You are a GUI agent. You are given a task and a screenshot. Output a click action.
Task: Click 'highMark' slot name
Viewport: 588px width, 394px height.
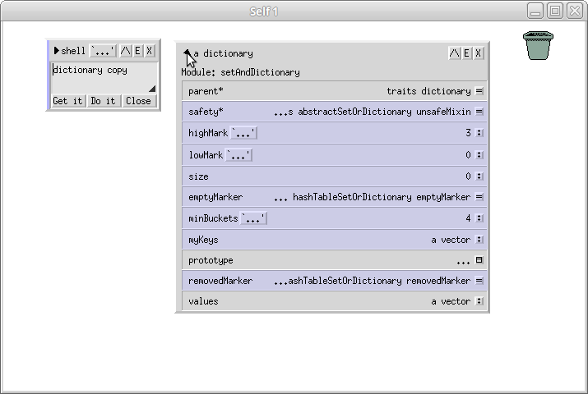[x=208, y=133]
